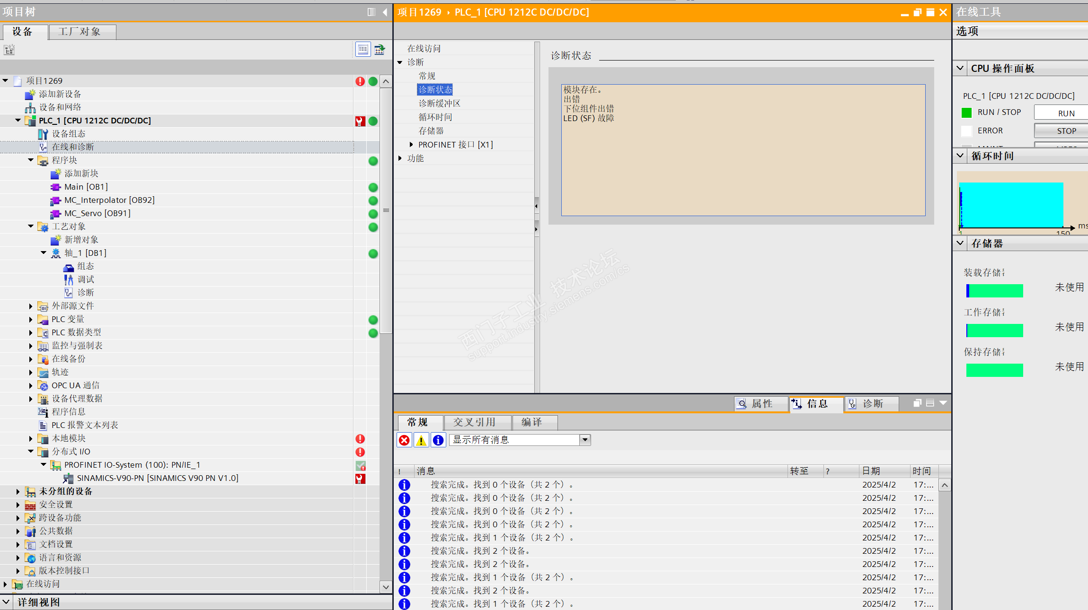The width and height of the screenshot is (1088, 610).
Task: Toggle the error messages filter icon
Action: pyautogui.click(x=404, y=440)
